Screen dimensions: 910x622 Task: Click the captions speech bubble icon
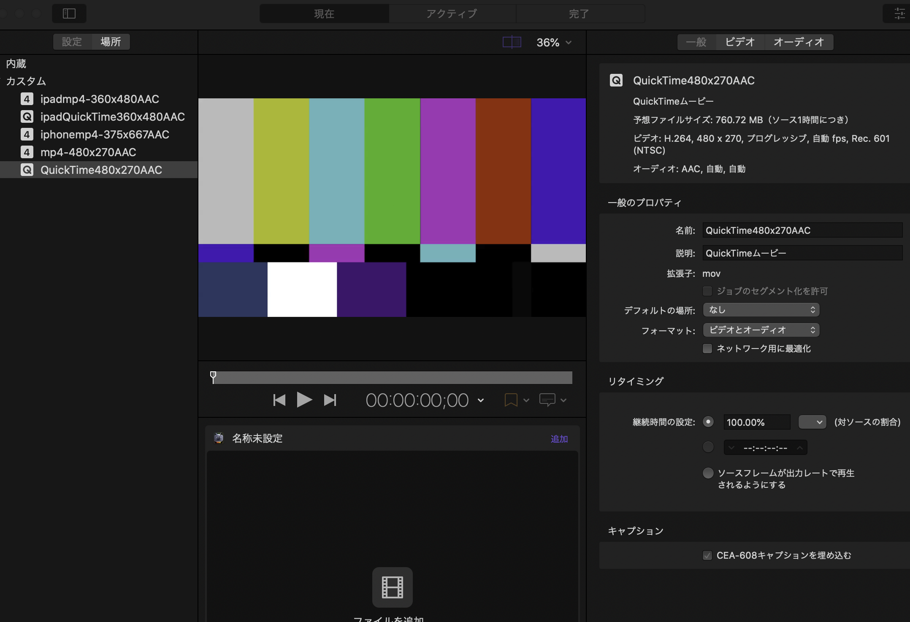click(x=547, y=400)
